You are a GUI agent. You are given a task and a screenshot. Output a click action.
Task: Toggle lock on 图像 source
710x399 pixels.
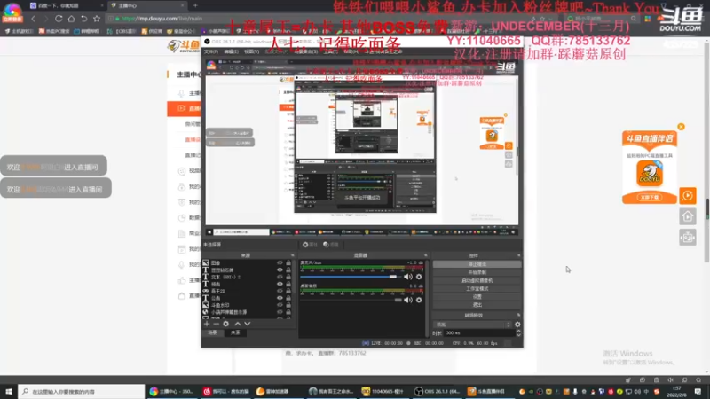(x=288, y=262)
